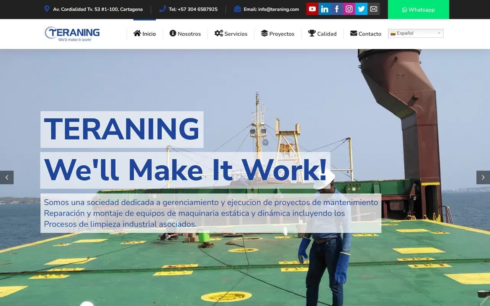Open the LinkedIn social icon
490x306 pixels.
coord(325,9)
